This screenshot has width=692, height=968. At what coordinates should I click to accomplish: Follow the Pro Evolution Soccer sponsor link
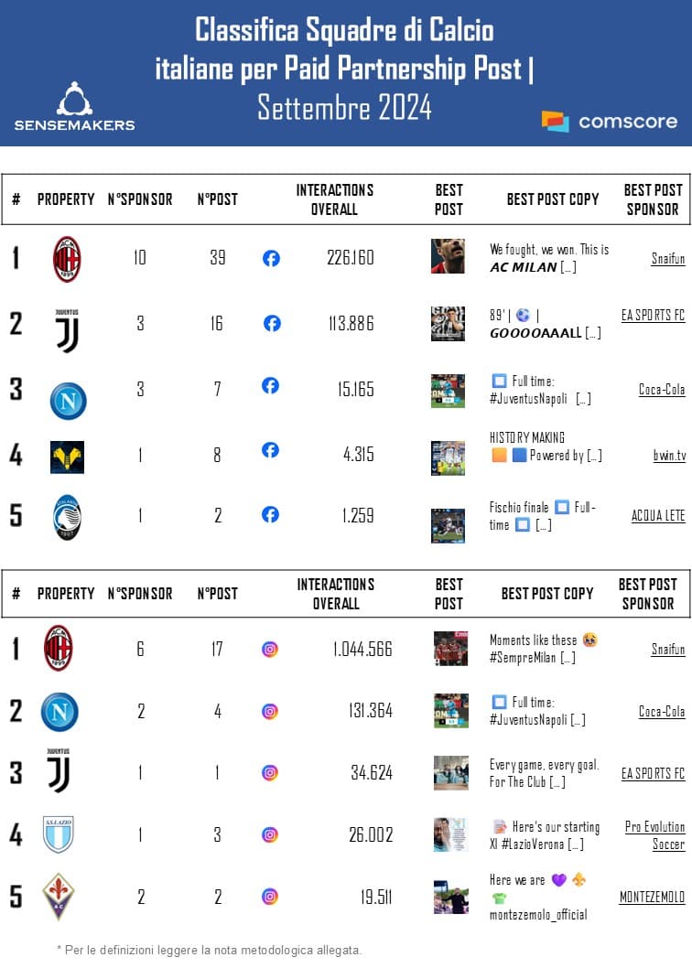click(654, 835)
